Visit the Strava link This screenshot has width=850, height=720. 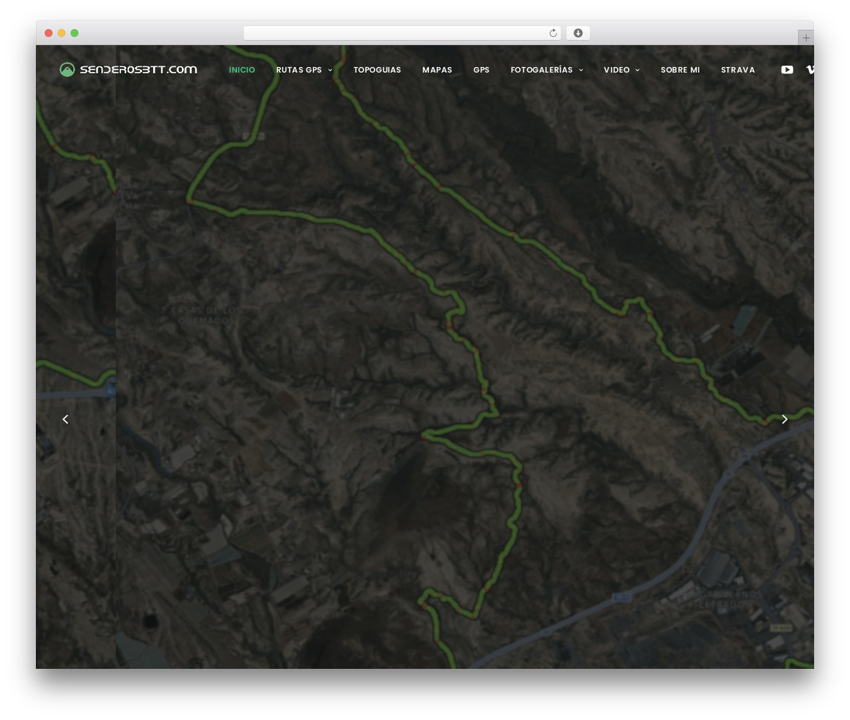click(x=738, y=70)
